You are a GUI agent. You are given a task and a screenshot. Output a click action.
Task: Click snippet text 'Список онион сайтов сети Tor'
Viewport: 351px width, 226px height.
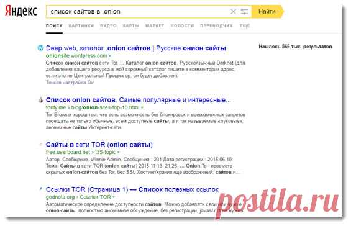[82, 63]
